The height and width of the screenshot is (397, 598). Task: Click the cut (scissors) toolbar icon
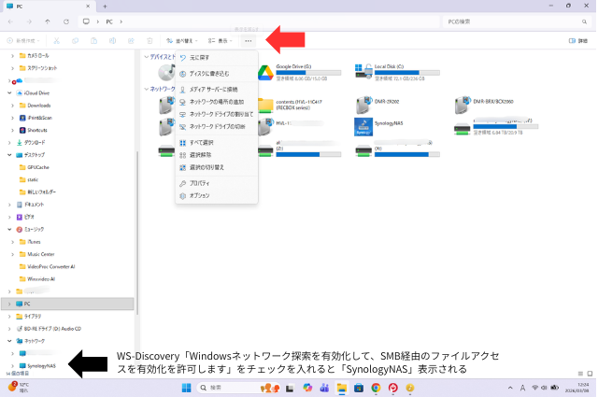click(56, 41)
